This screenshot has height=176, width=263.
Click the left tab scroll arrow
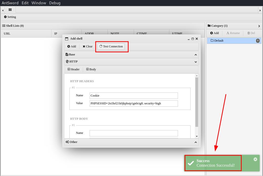(3, 10)
